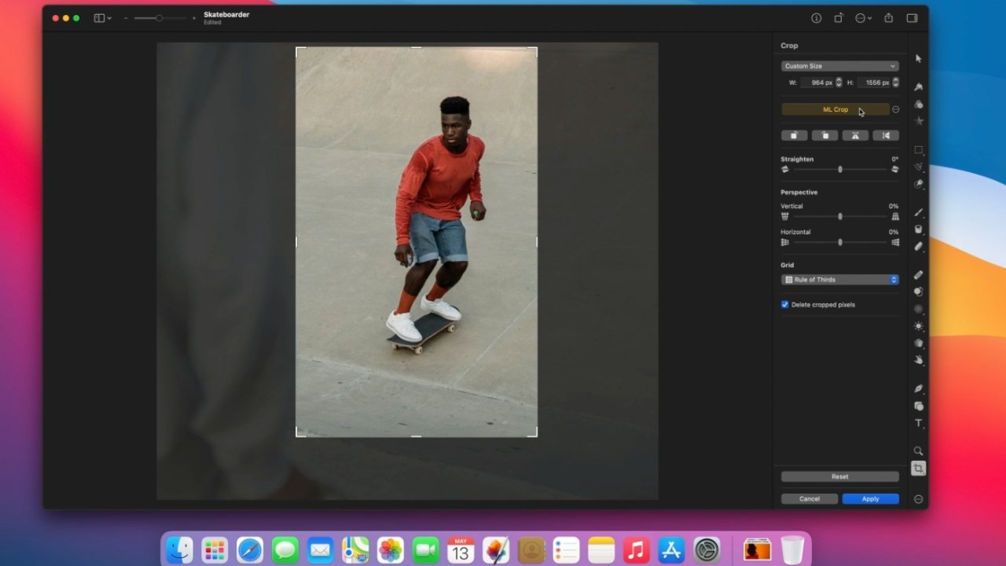Select the Type (T) tool

point(918,423)
